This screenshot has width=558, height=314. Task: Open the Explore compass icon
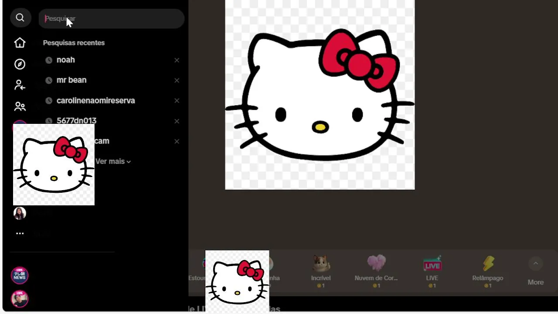coord(20,64)
